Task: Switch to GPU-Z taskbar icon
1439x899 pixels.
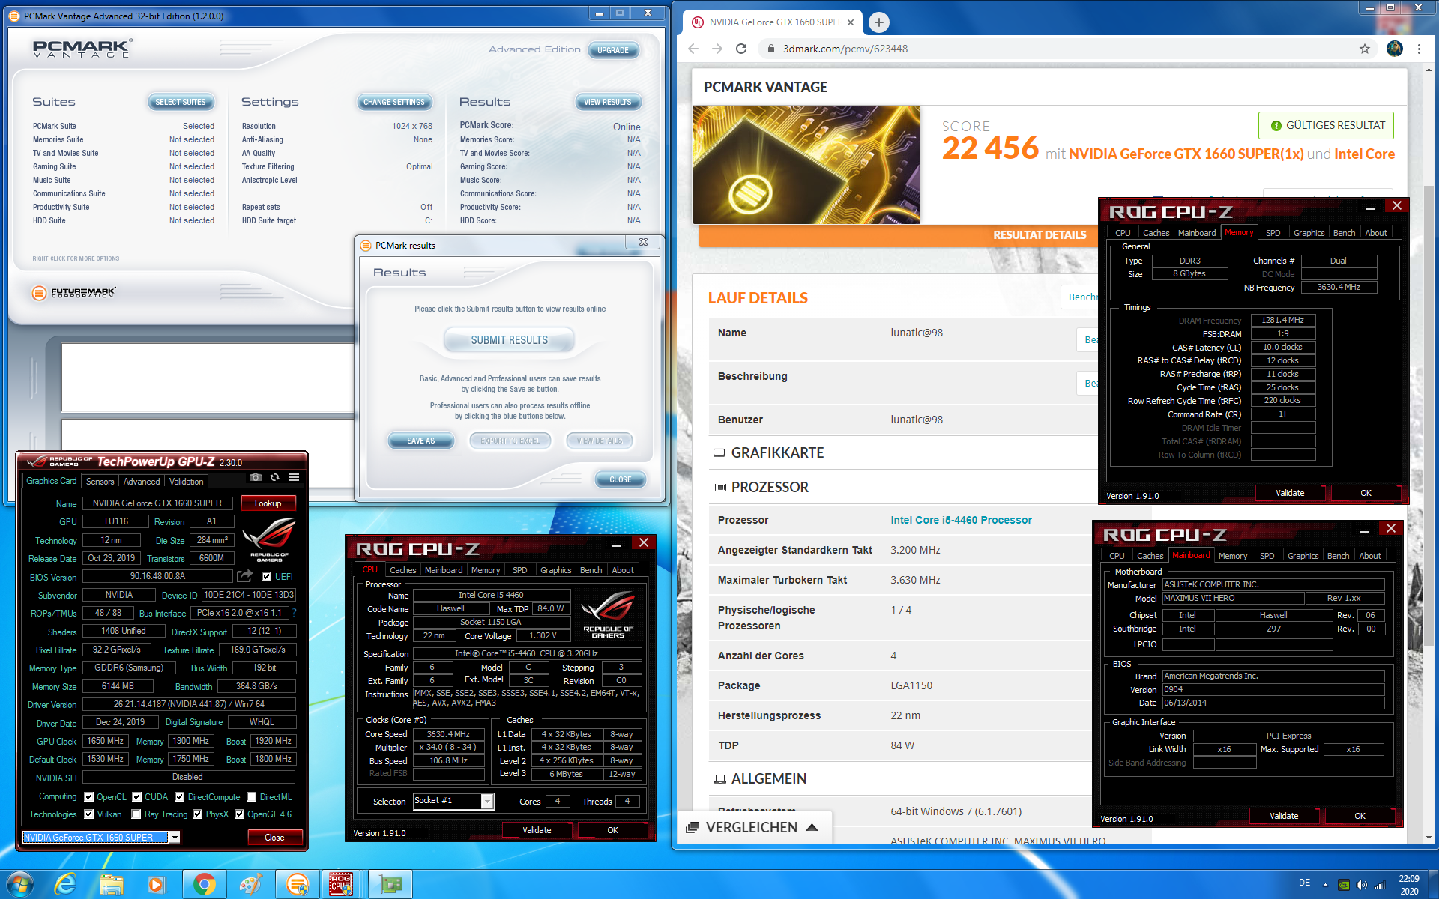Action: [x=390, y=884]
